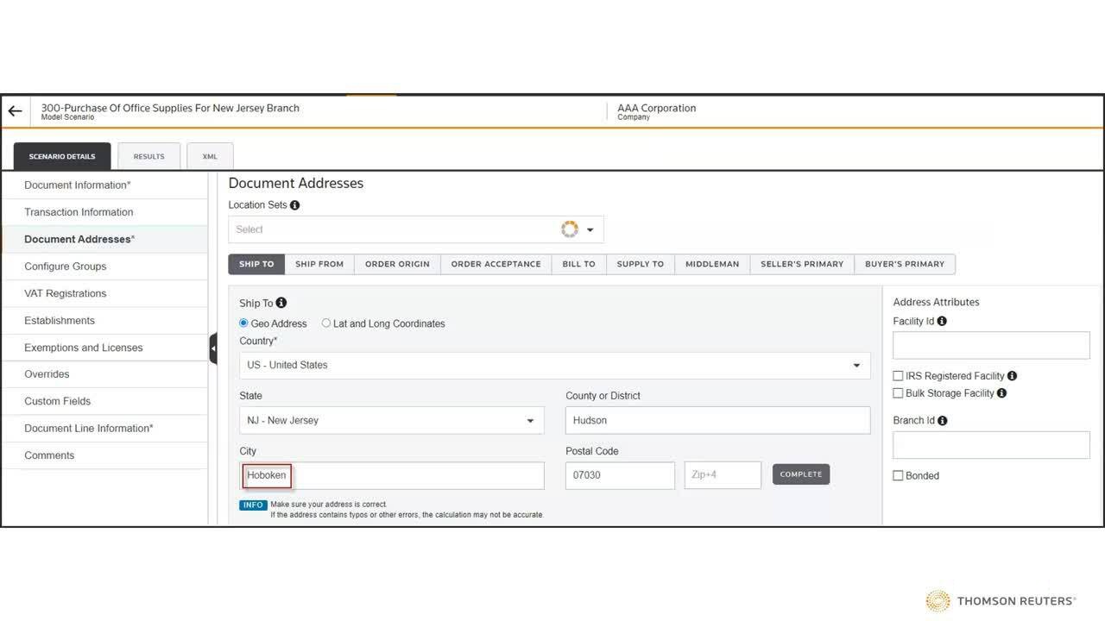Viewport: 1105px width, 621px height.
Task: Select Lat and Long Coordinates option
Action: [x=326, y=323]
